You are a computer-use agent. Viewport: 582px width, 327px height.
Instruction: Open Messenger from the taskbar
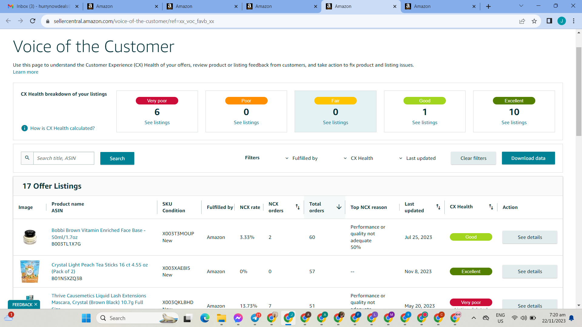(238, 318)
